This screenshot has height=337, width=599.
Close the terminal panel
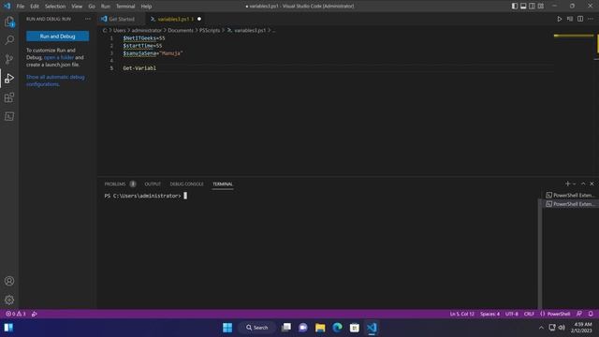pos(592,183)
